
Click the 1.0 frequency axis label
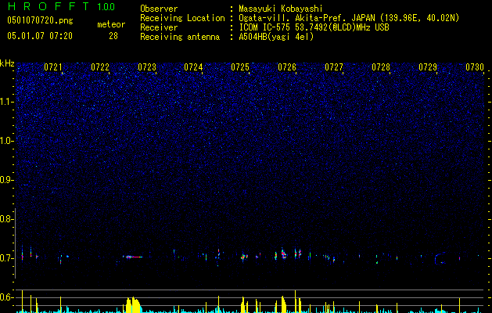click(x=6, y=141)
